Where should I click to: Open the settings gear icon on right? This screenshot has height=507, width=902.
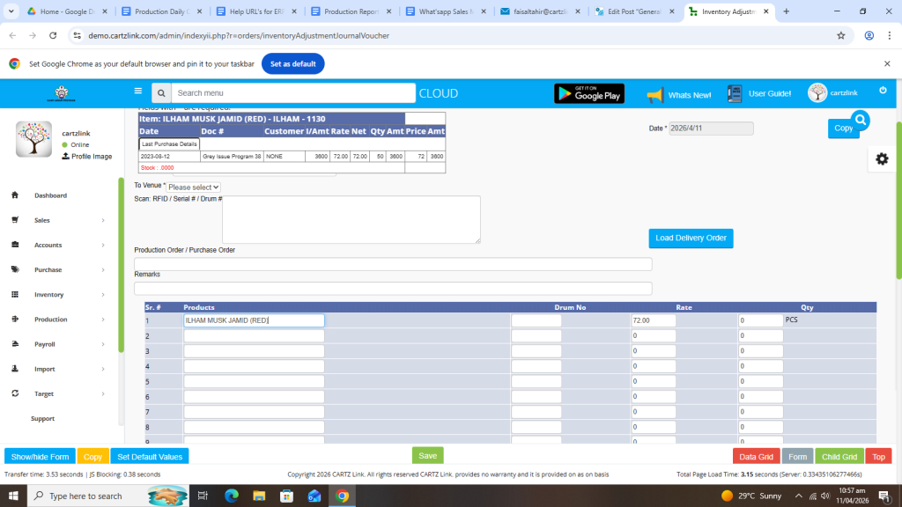tap(882, 158)
